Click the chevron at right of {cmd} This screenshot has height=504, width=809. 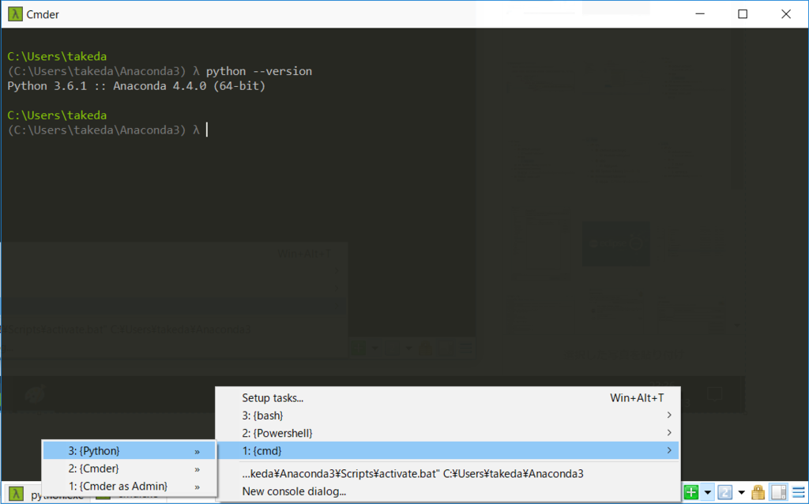[x=669, y=450]
